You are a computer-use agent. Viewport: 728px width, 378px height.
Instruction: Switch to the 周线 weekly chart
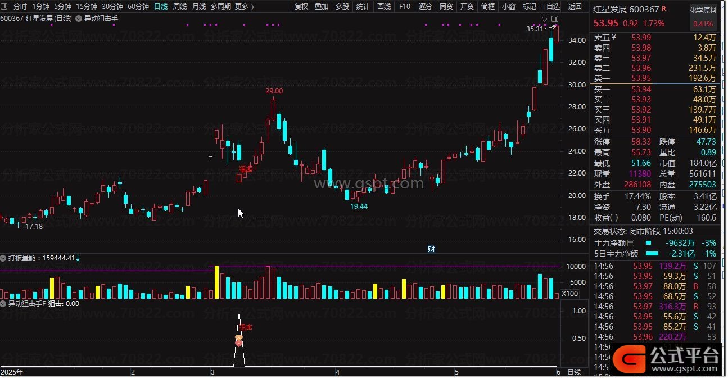point(180,7)
